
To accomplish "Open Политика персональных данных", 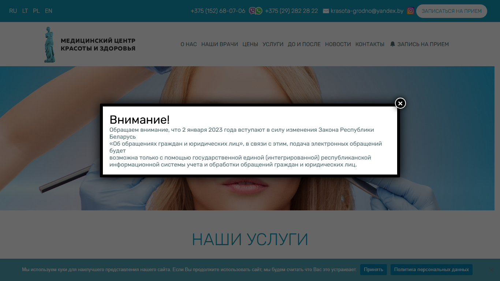I will tap(432, 270).
